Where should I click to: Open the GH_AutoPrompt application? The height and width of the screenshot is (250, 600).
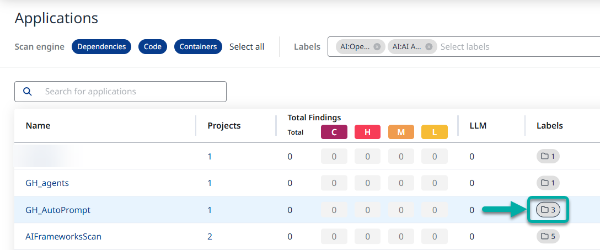[x=58, y=210]
